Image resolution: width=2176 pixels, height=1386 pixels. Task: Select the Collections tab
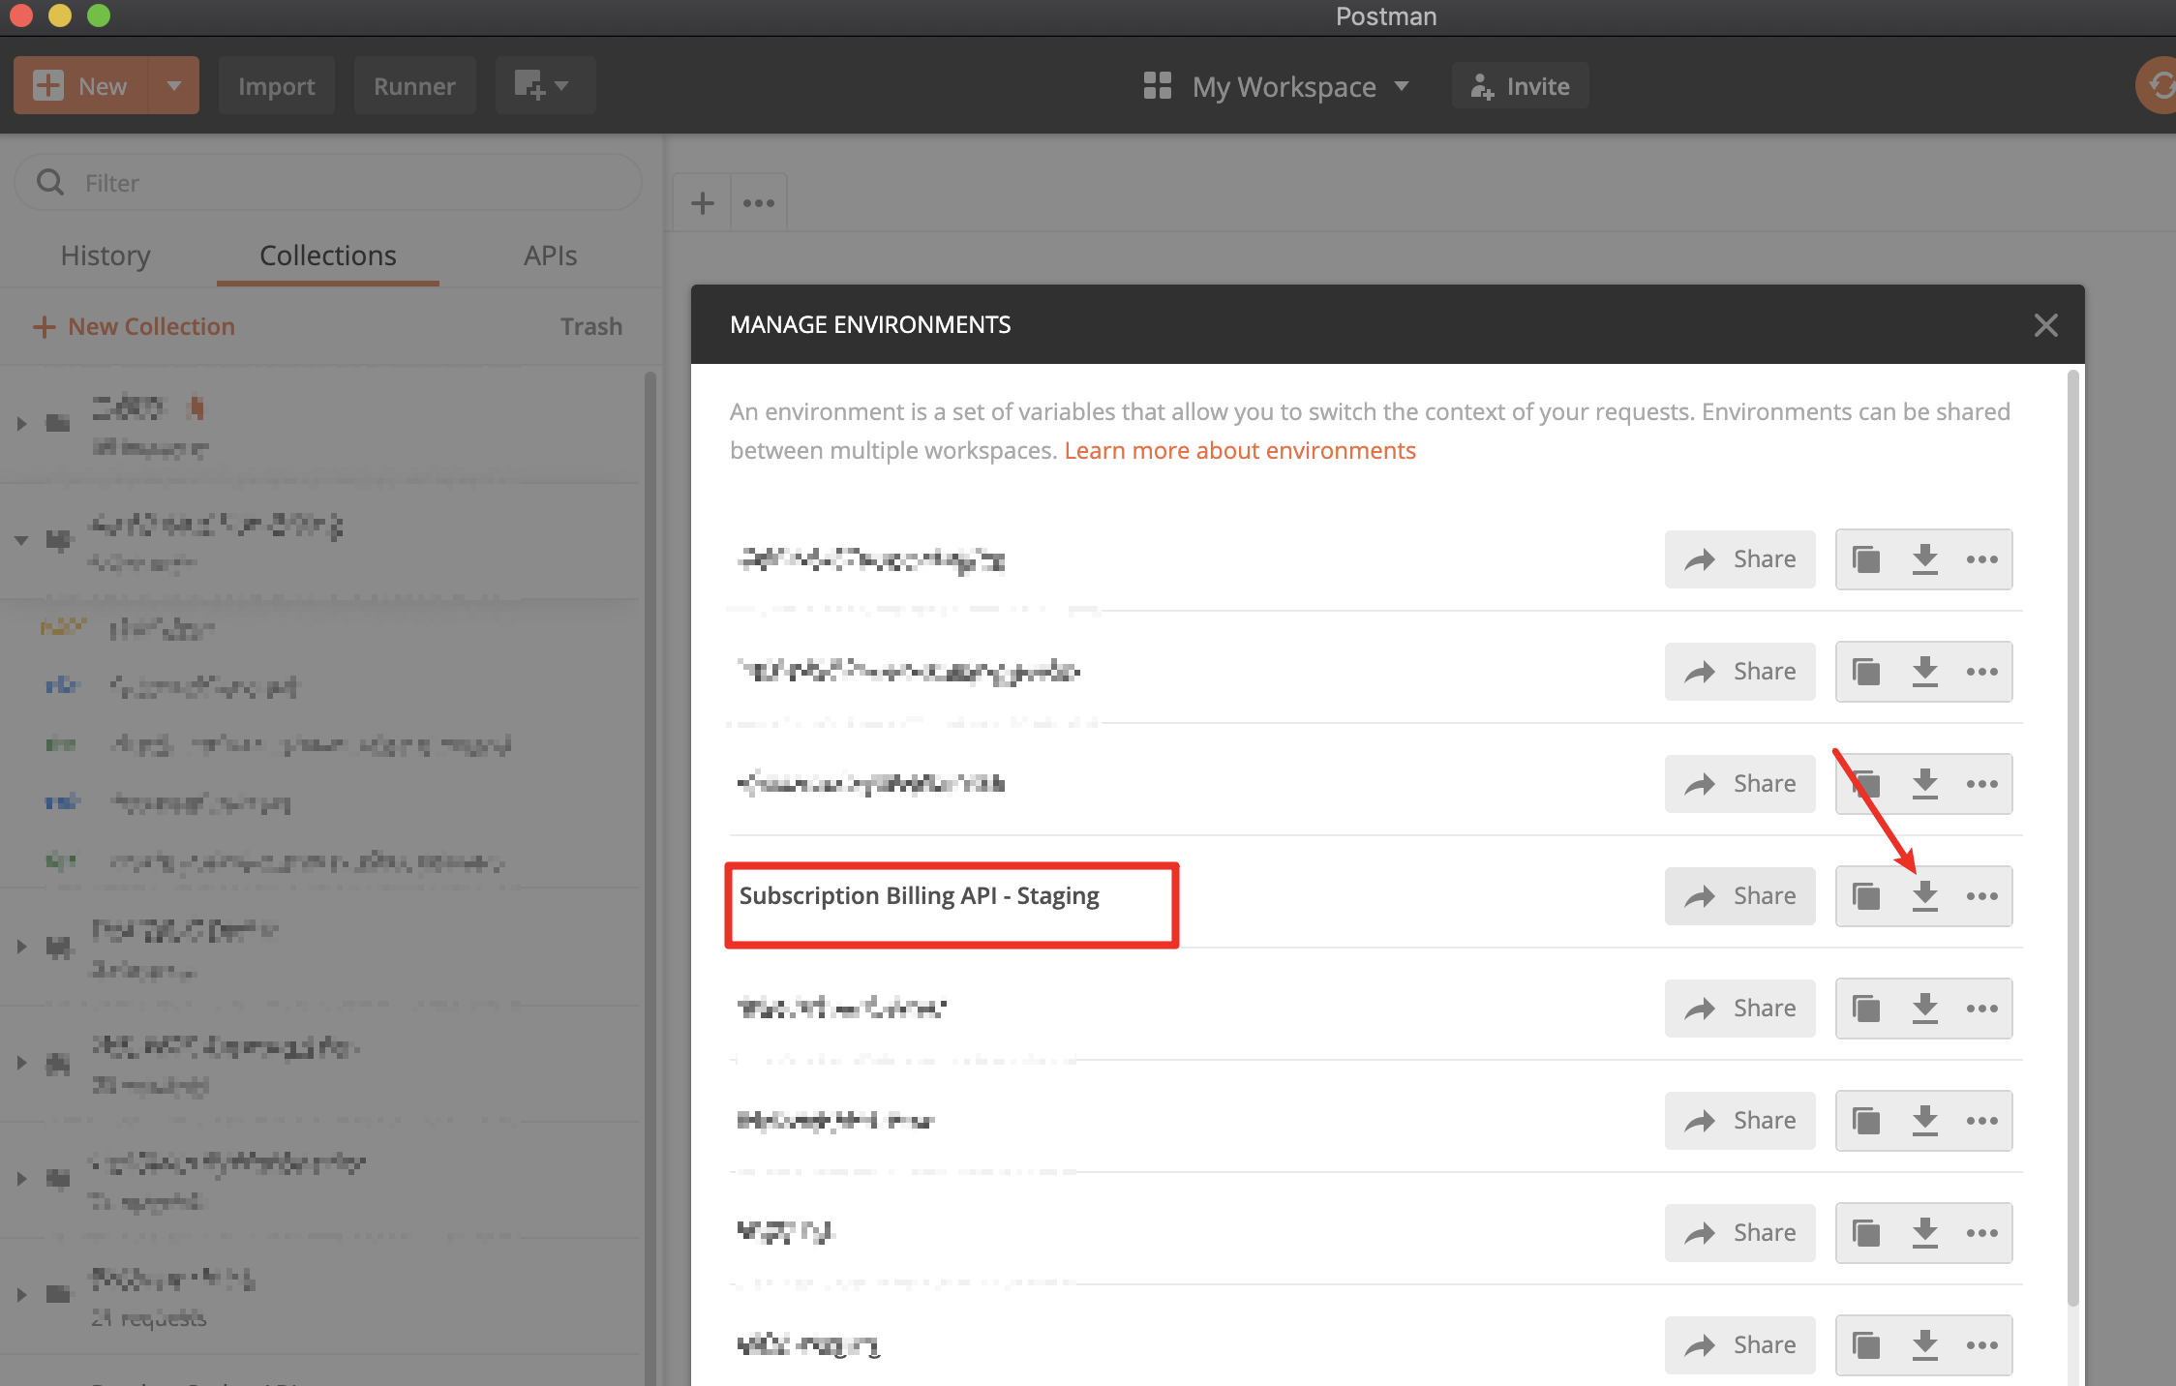328,256
